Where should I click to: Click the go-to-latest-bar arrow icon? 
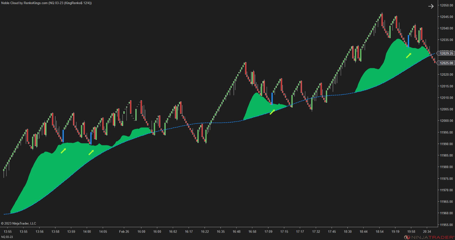tap(431, 6)
